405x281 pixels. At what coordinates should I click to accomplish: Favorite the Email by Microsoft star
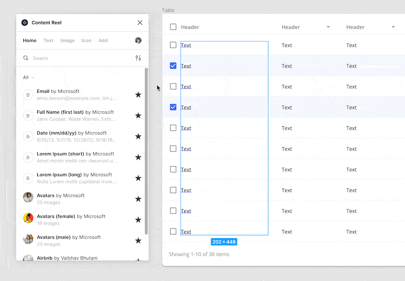click(138, 95)
